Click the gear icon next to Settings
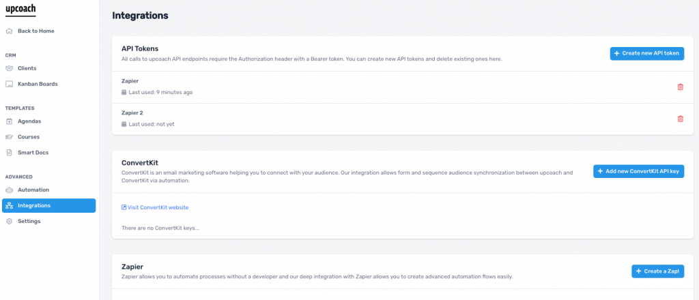 [x=9, y=221]
